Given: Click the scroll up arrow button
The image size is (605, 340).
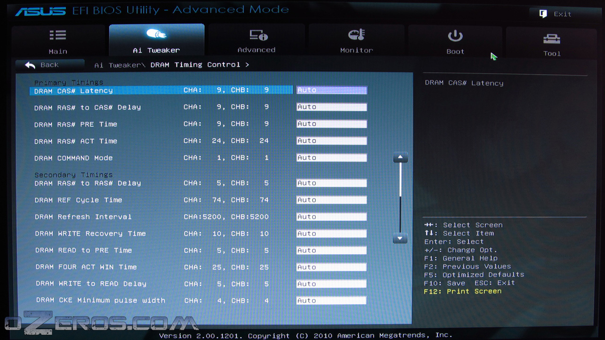Looking at the screenshot, I should point(400,157).
